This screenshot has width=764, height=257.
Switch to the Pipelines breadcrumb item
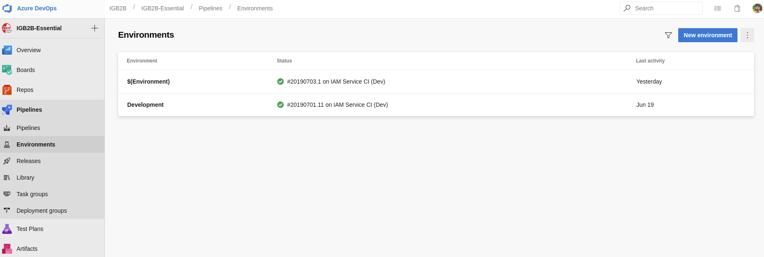[x=210, y=8]
